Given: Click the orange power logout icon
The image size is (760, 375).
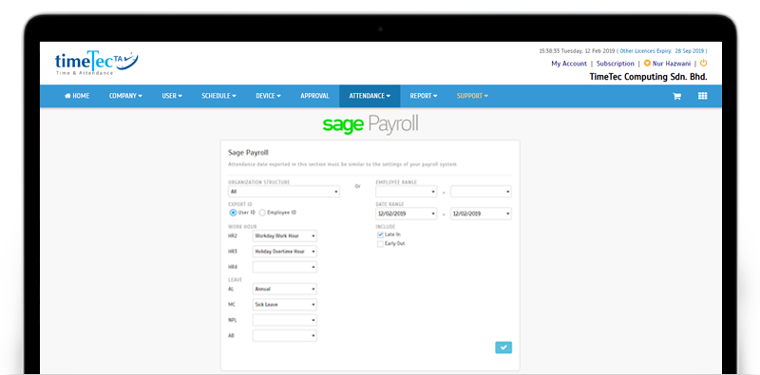Looking at the screenshot, I should (703, 63).
